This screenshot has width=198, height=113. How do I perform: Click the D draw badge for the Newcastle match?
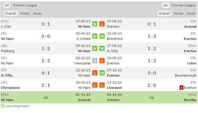pyautogui.click(x=95, y=61)
